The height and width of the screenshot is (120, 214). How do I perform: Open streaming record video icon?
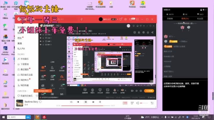pos(132,91)
